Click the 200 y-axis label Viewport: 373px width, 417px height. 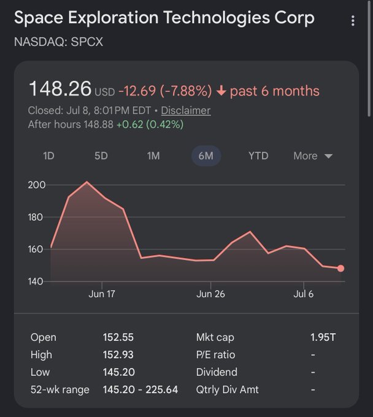[37, 185]
